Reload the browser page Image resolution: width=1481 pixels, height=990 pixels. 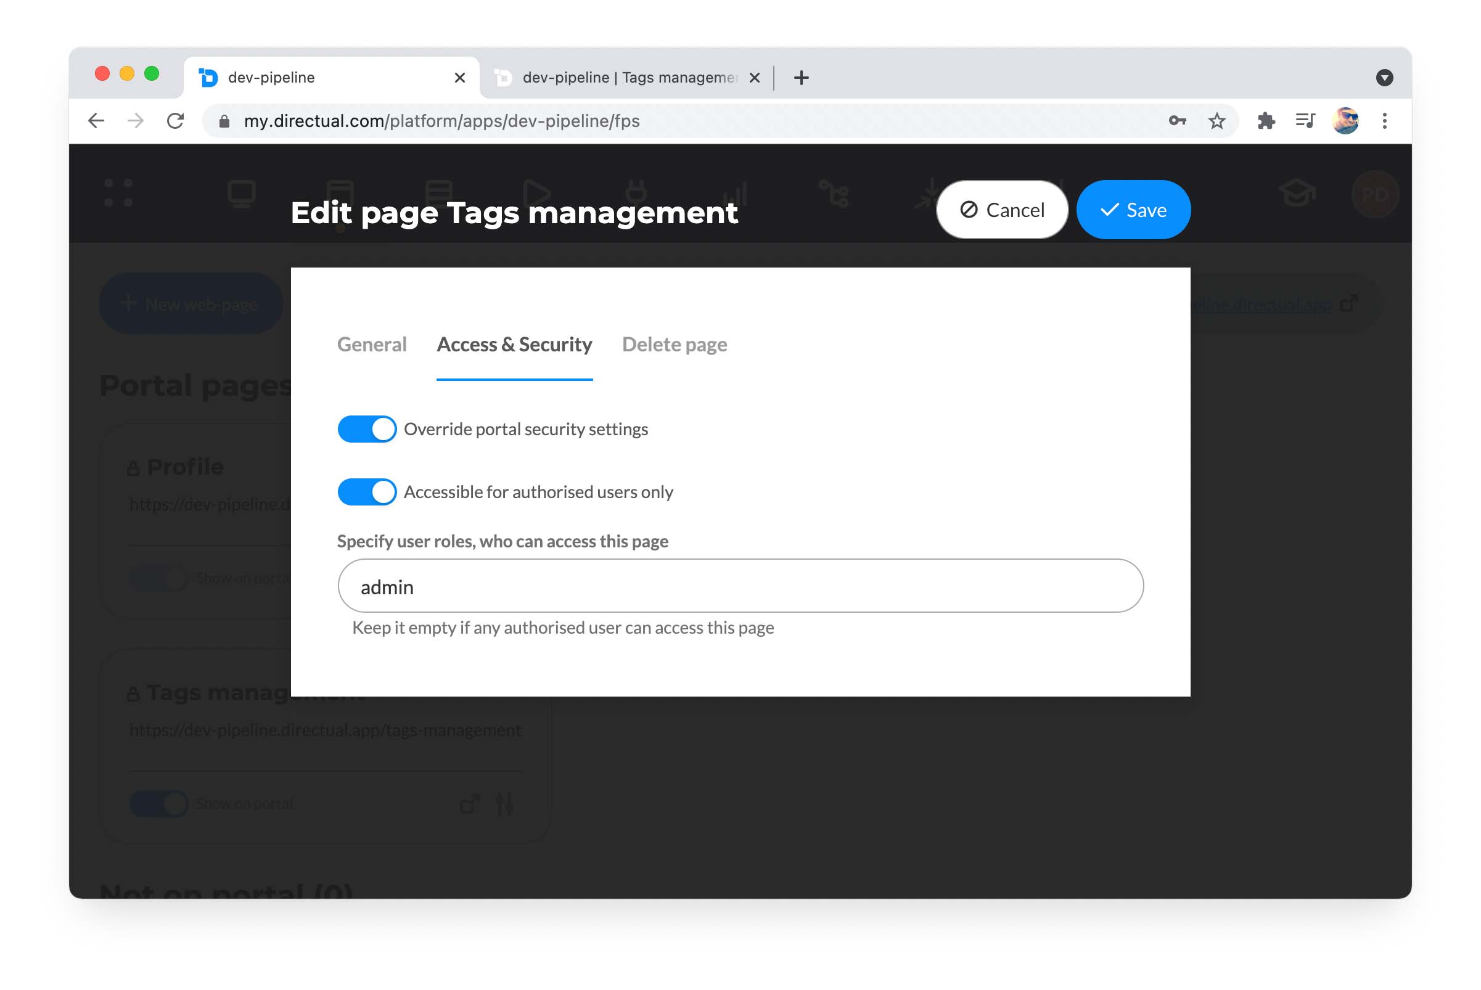pos(176,121)
